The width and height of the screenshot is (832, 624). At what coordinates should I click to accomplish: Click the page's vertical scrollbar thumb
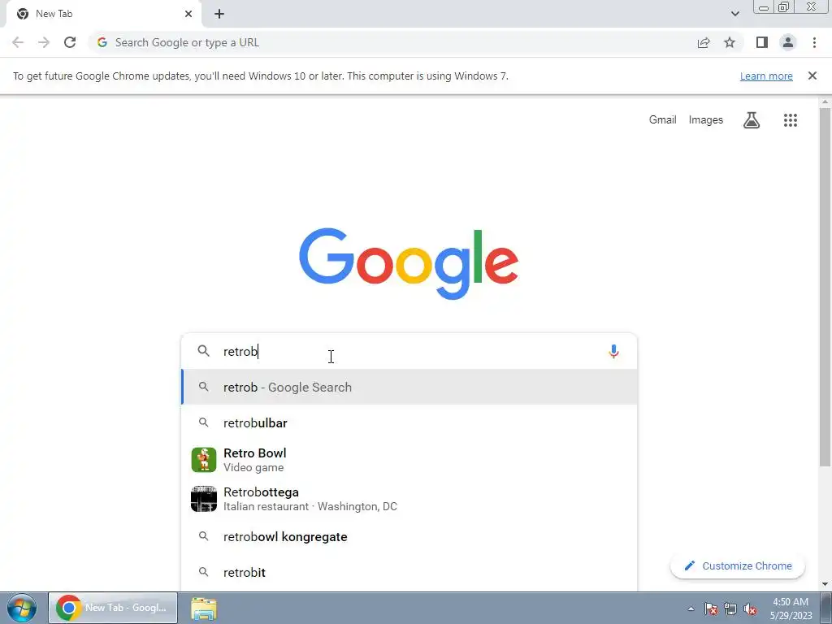pyautogui.click(x=825, y=287)
